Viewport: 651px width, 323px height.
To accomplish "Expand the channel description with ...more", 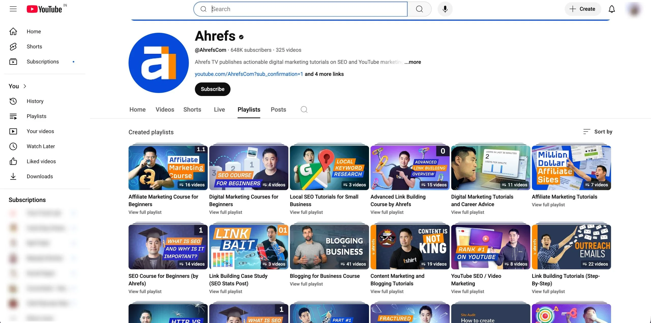I will tap(412, 62).
